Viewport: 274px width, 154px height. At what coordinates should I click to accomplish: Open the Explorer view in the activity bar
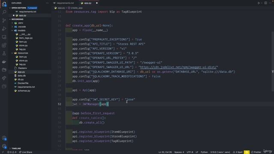(x=4, y=4)
